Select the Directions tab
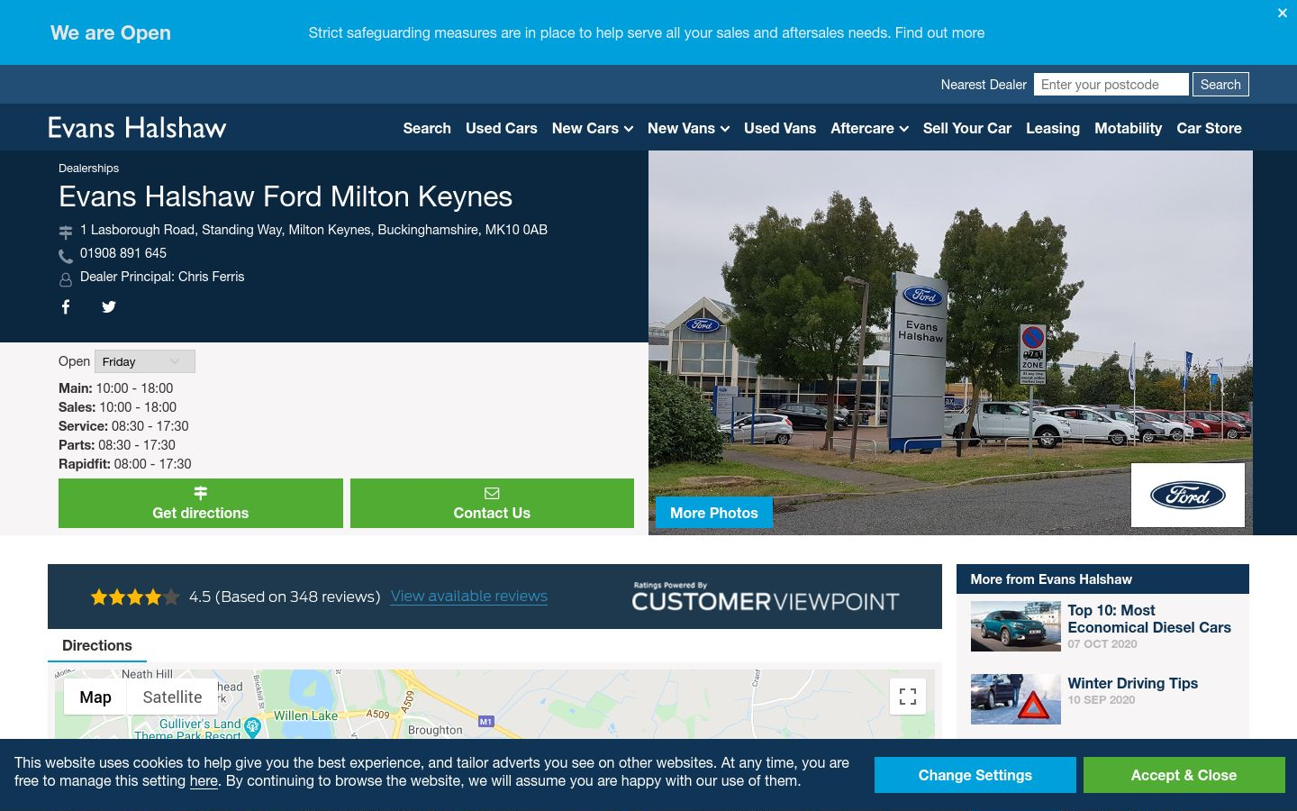The height and width of the screenshot is (811, 1297). tap(97, 645)
